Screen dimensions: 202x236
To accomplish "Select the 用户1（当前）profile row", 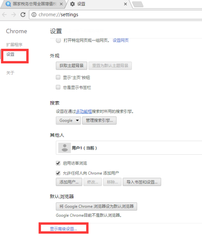I will point(129,148).
